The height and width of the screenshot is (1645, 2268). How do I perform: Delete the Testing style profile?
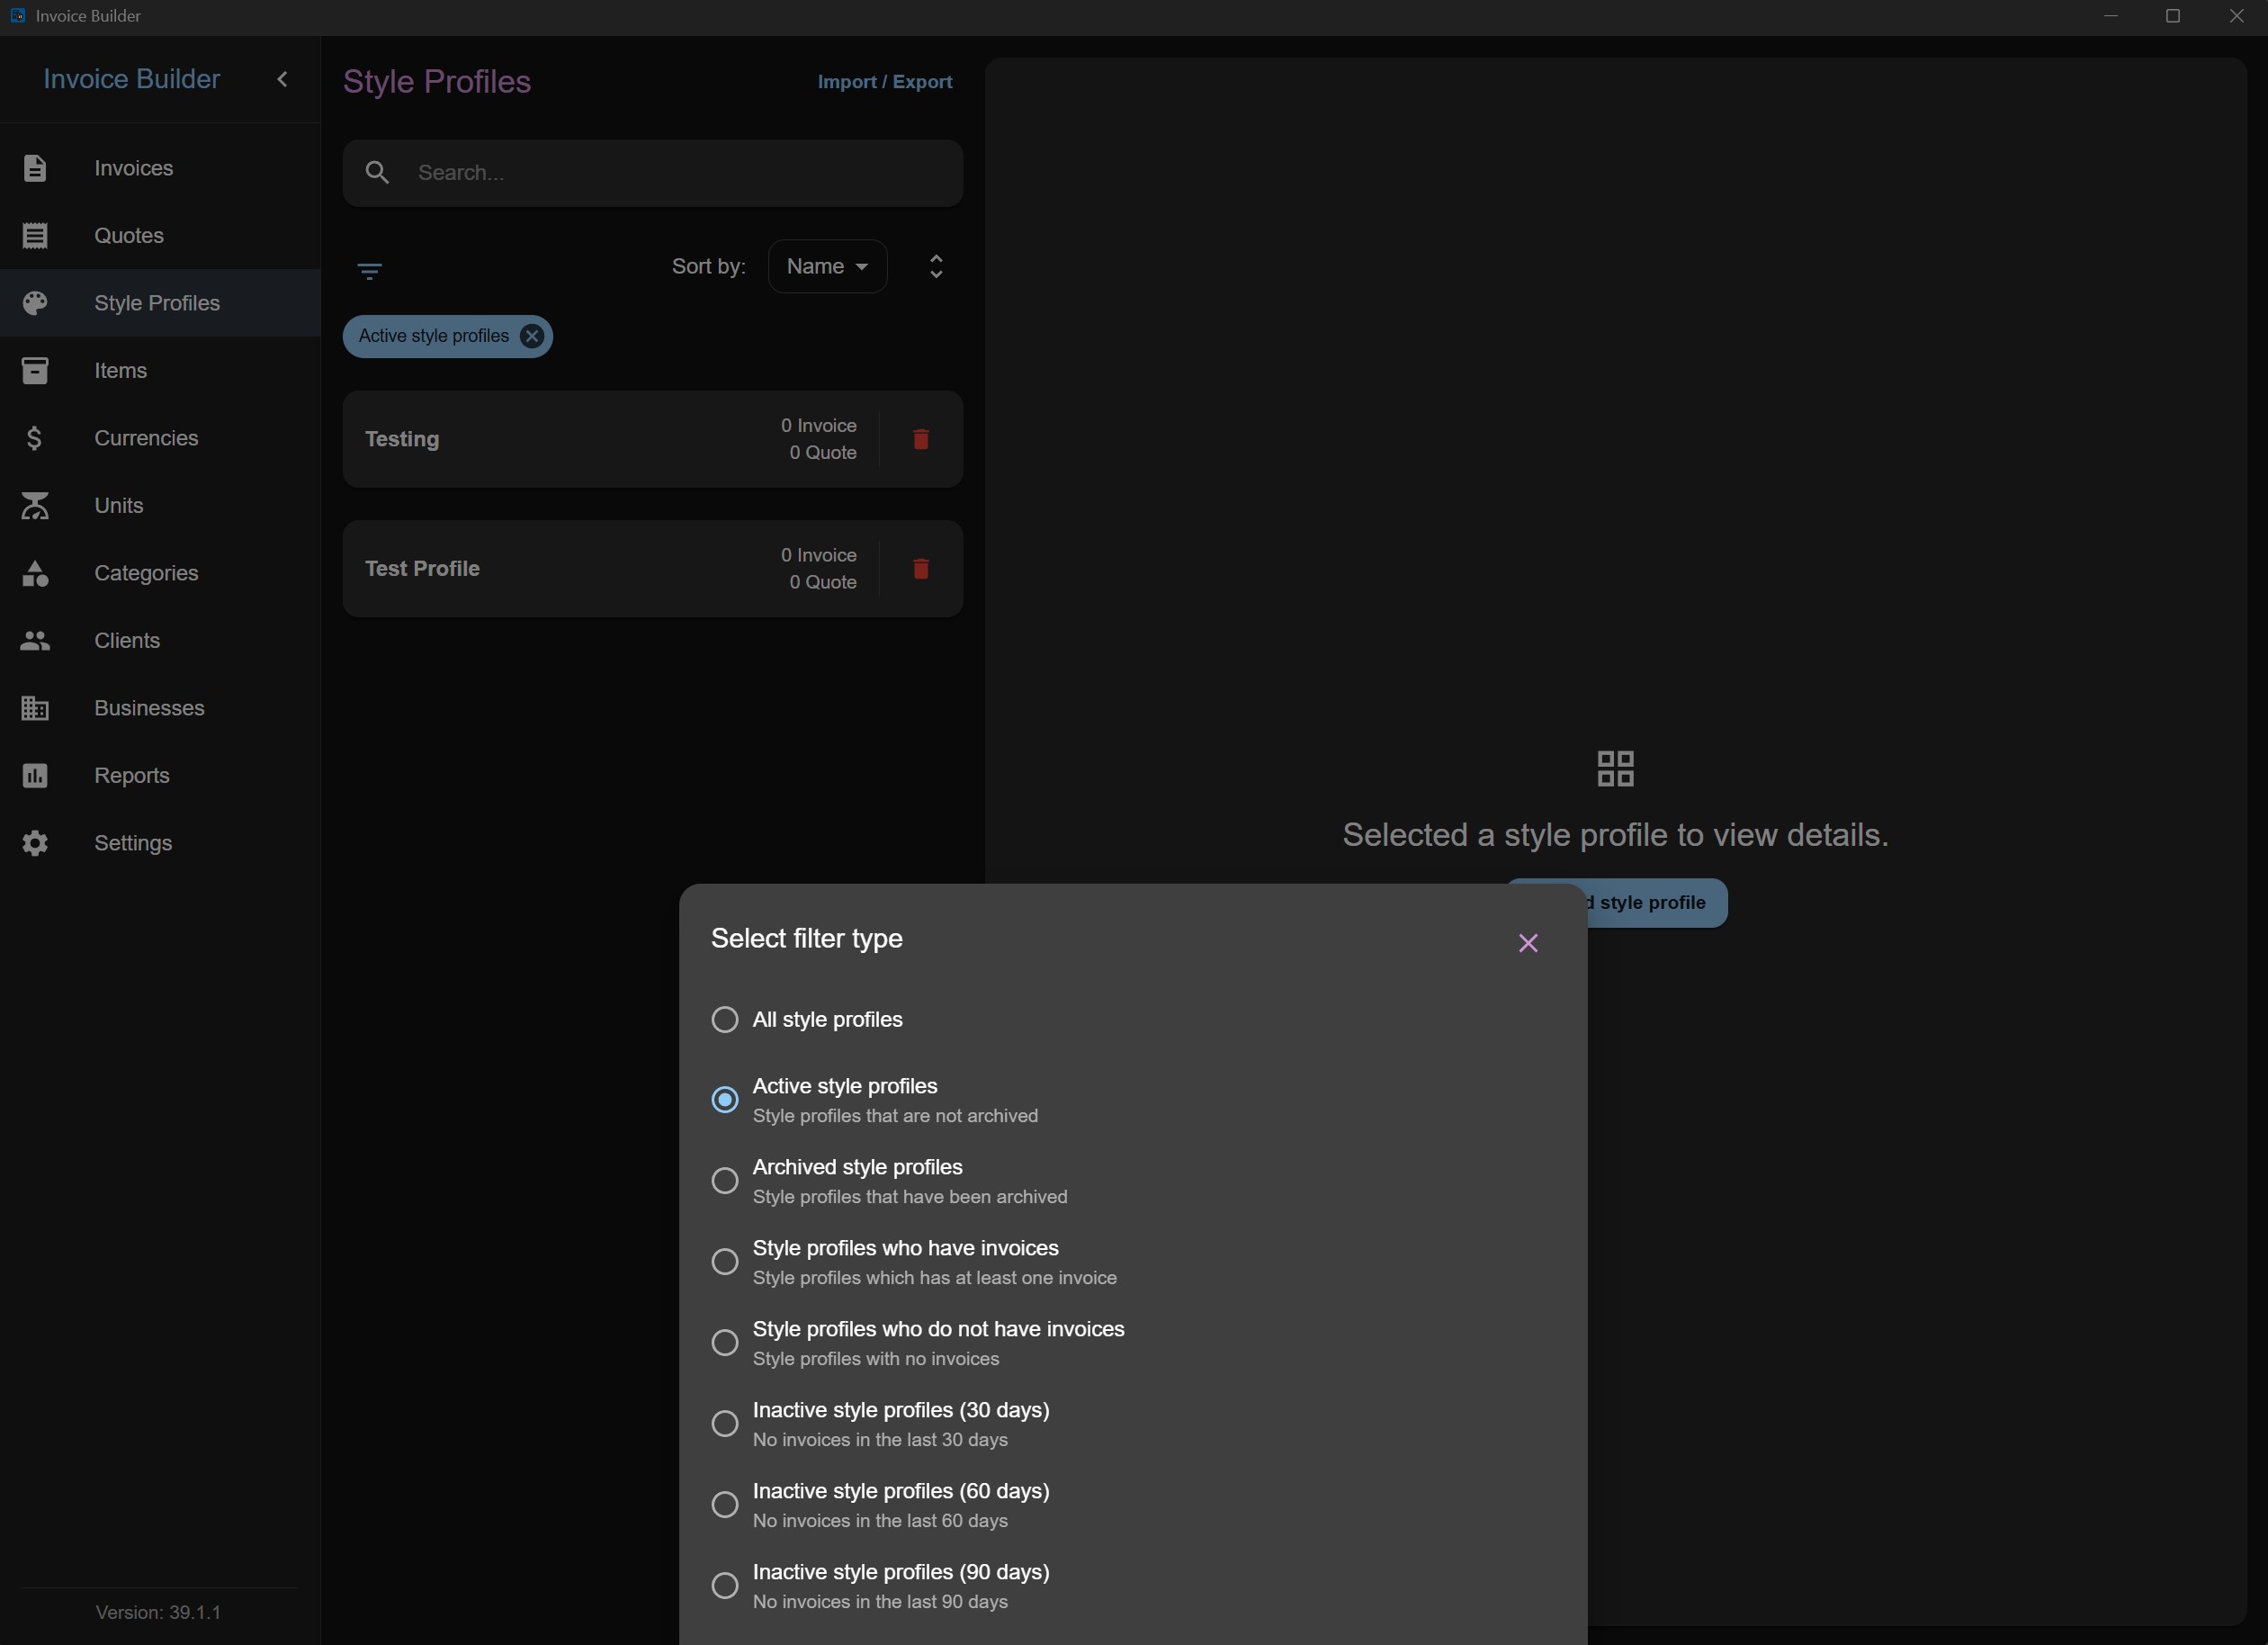pyautogui.click(x=921, y=439)
